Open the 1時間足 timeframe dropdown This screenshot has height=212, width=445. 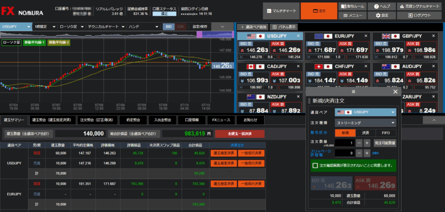45,27
